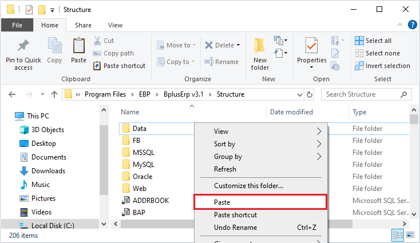Select Desktop in navigation pane

(x=43, y=144)
